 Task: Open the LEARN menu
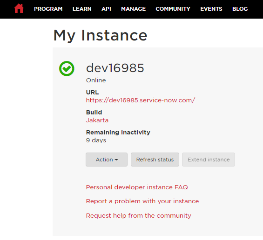(82, 9)
